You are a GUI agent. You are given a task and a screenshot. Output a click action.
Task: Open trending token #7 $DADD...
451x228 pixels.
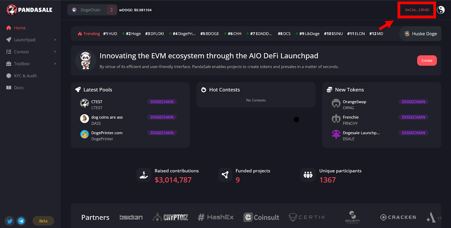(259, 34)
